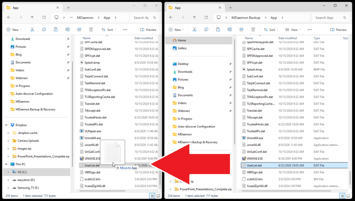The height and width of the screenshot is (201, 355).
Task: Open View dropdown in Backup window
Action: pyautogui.click(x=293, y=29)
